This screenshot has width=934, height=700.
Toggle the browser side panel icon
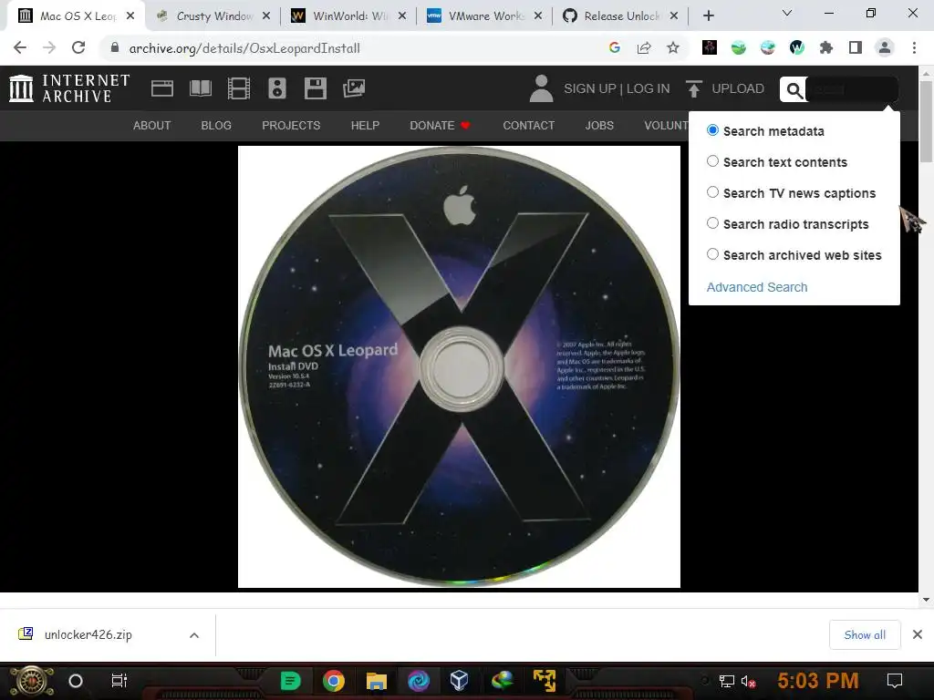tap(856, 47)
